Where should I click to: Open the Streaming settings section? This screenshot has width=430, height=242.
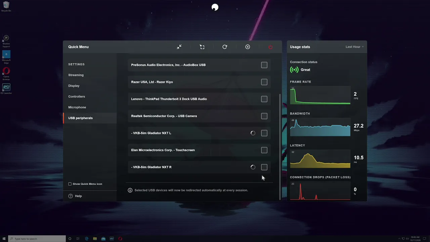click(x=76, y=75)
